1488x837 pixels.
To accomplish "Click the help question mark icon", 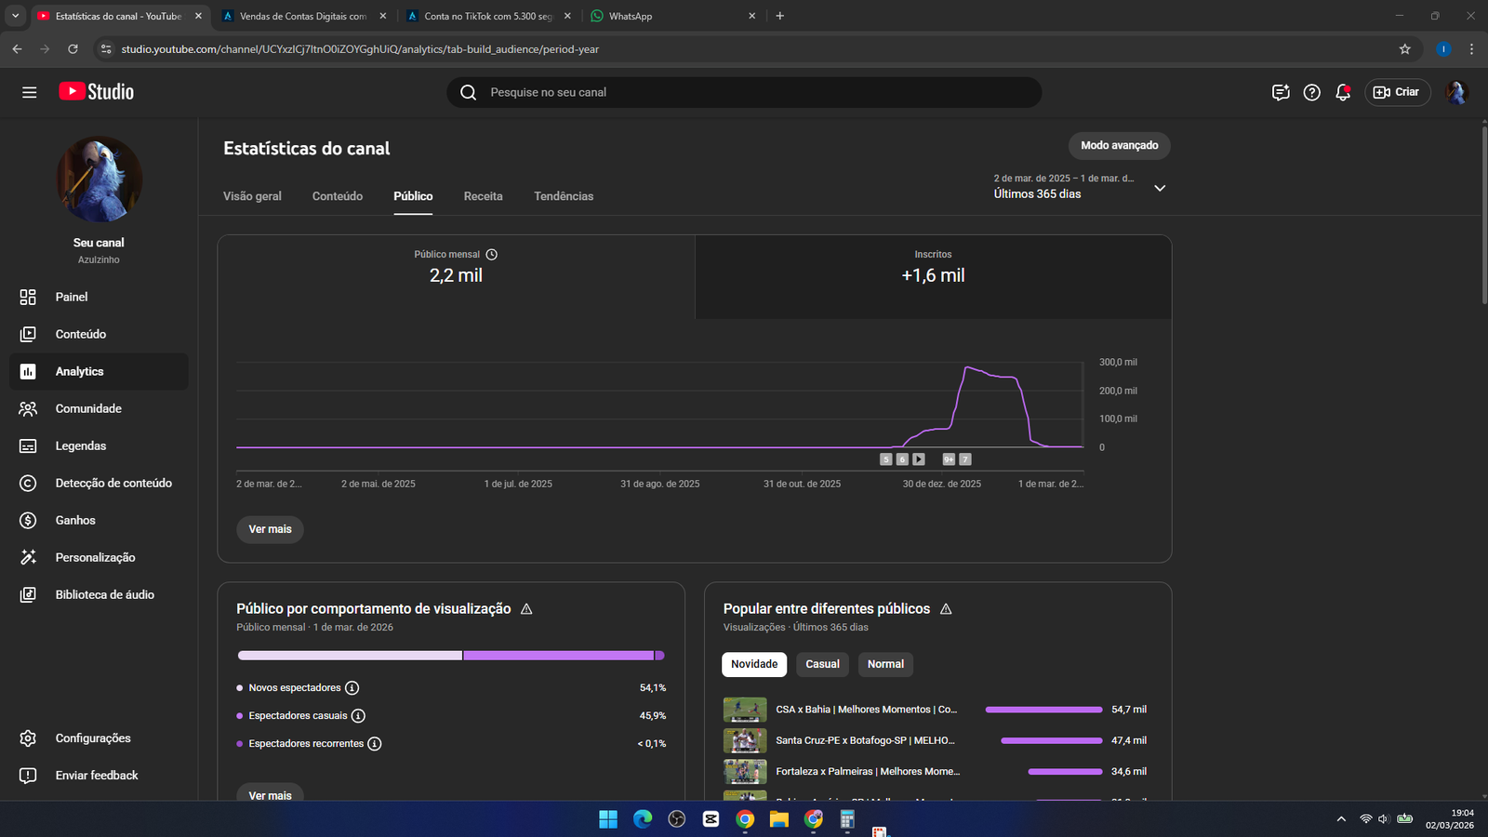I will 1311,92.
